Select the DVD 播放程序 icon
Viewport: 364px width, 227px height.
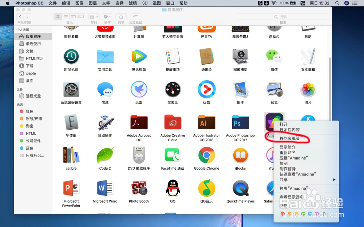[139, 155]
